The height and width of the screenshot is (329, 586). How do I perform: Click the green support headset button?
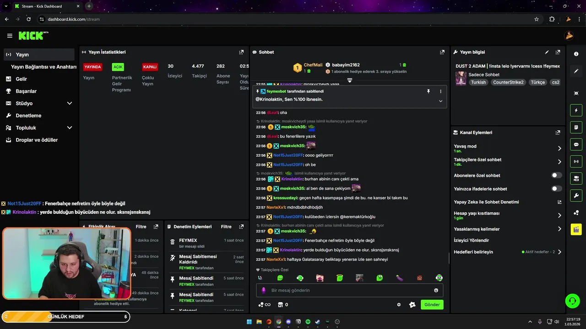tap(572, 301)
